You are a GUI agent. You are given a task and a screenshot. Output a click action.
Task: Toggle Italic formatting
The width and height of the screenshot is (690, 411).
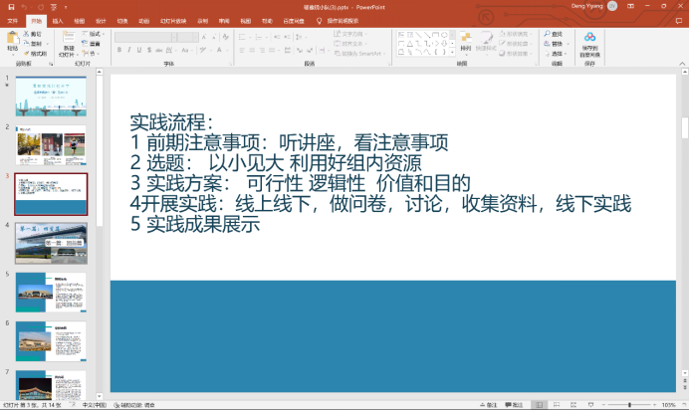[128, 50]
